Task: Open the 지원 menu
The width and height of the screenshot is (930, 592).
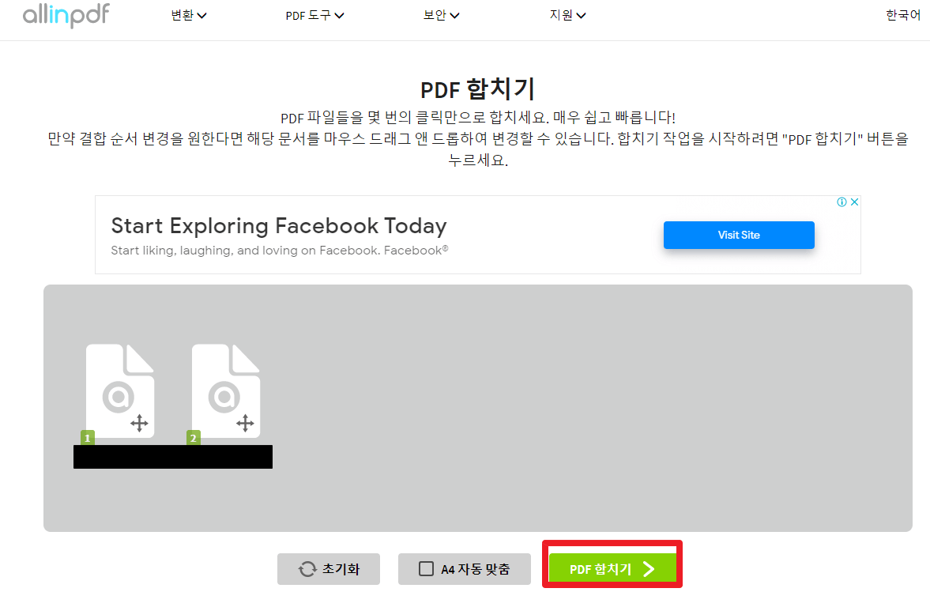Action: click(x=567, y=16)
